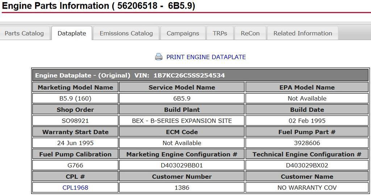Viewport: 371px width, 195px height.
Task: Select the D403029BB01 configuration cell
Action: (182, 165)
